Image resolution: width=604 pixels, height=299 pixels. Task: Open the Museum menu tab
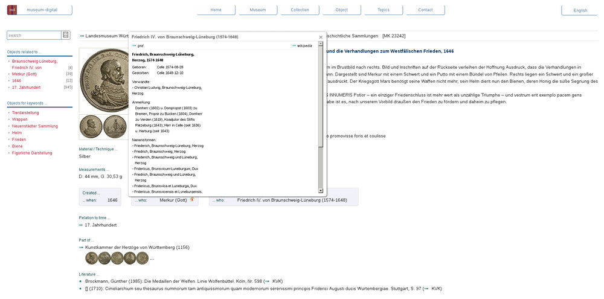click(x=257, y=10)
